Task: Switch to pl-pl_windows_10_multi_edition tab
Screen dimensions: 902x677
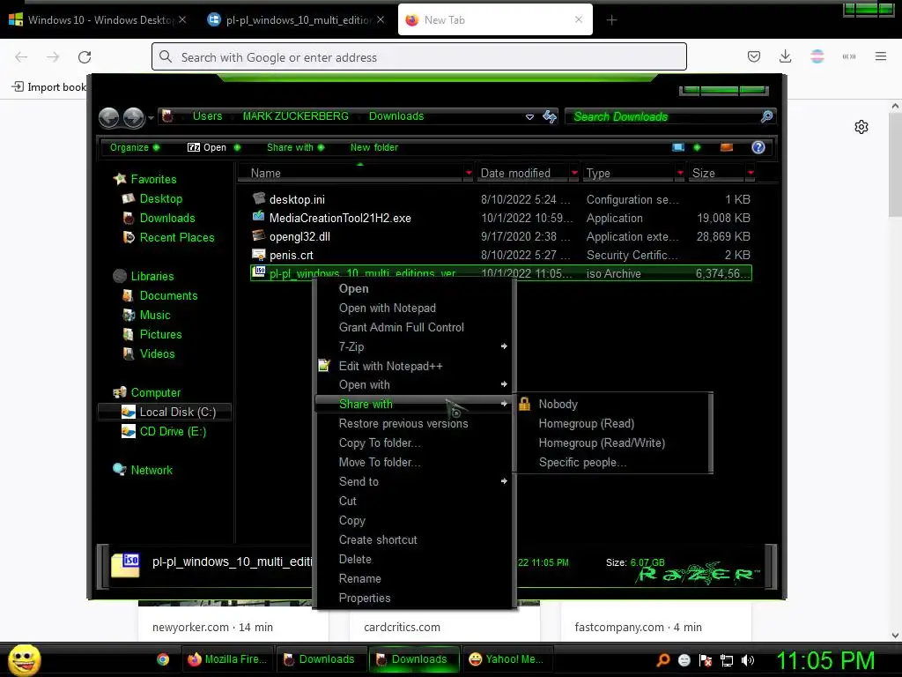Action: pos(295,20)
